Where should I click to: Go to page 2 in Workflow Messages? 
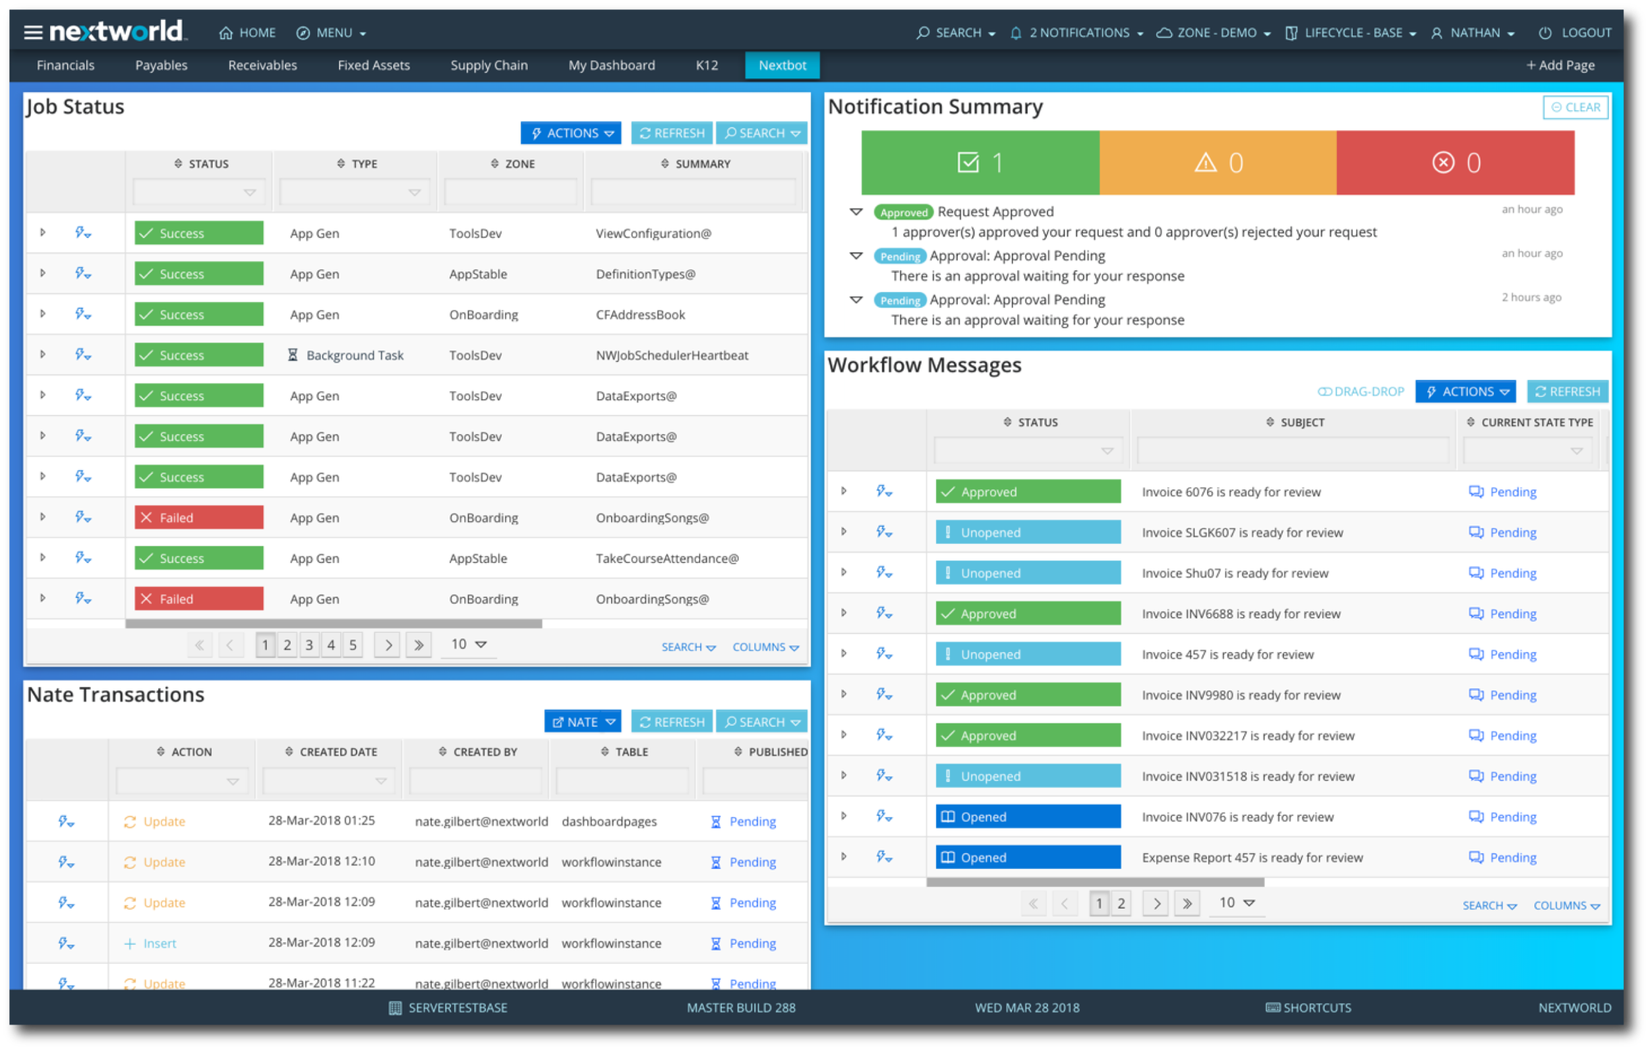pos(1121,903)
